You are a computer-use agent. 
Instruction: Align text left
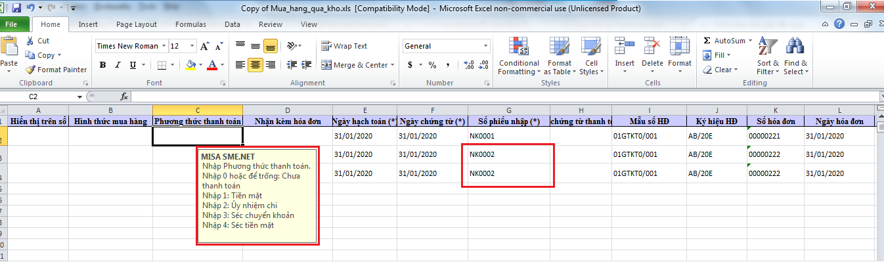coord(240,65)
